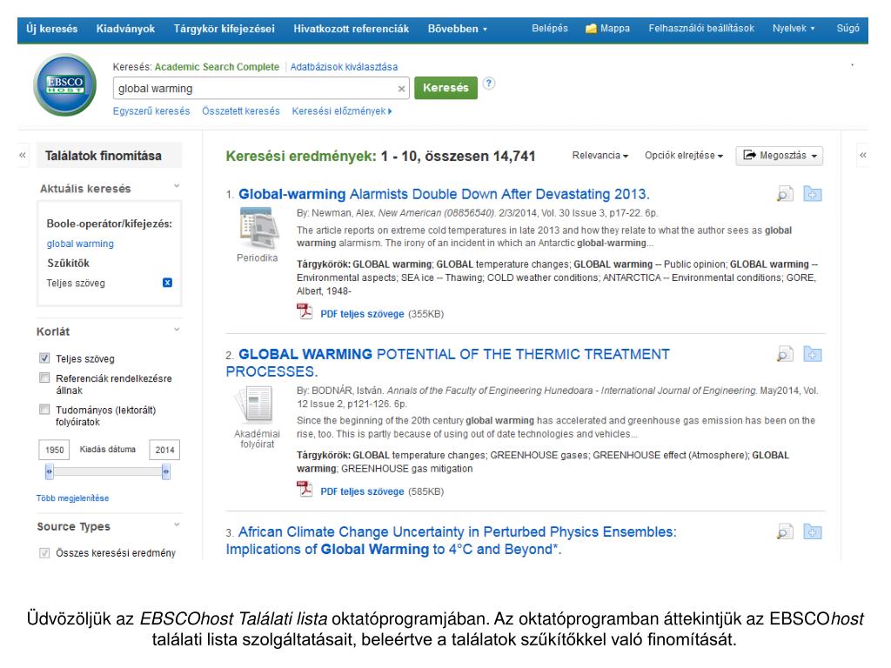Click the Találatok finomítása heading
The image size is (891, 668).
point(104,156)
